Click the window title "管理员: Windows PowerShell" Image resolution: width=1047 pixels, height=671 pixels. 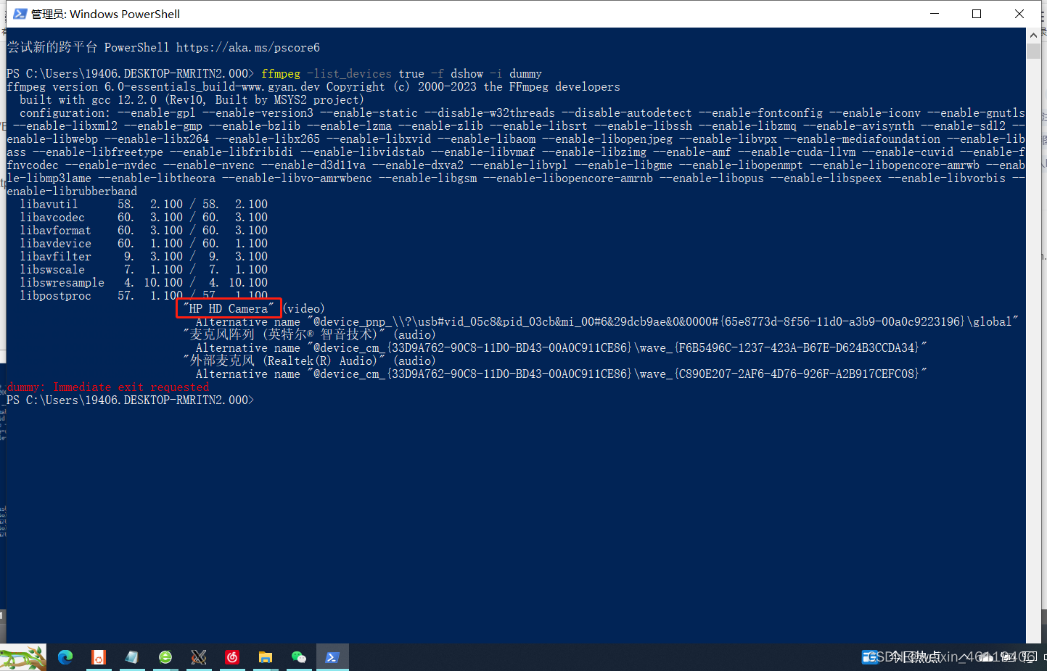(106, 14)
